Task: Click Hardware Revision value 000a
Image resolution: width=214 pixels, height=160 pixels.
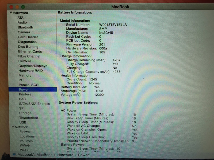Action: pos(103,48)
